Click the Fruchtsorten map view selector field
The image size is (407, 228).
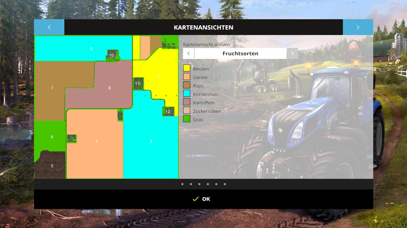240,53
